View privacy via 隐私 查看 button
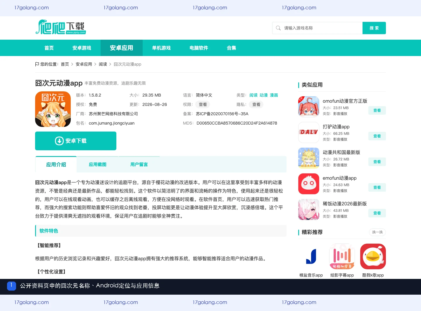 (256, 104)
